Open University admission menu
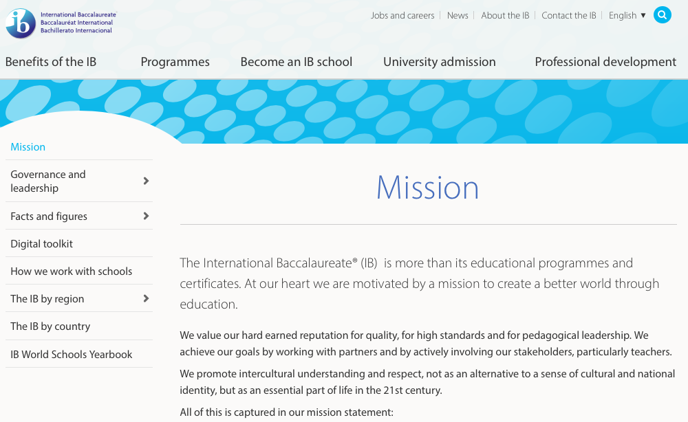The width and height of the screenshot is (688, 422). pyautogui.click(x=440, y=62)
